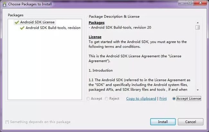209x132 pixels.
Task: Click the empty license scrollbar track
Action: tap(198, 59)
